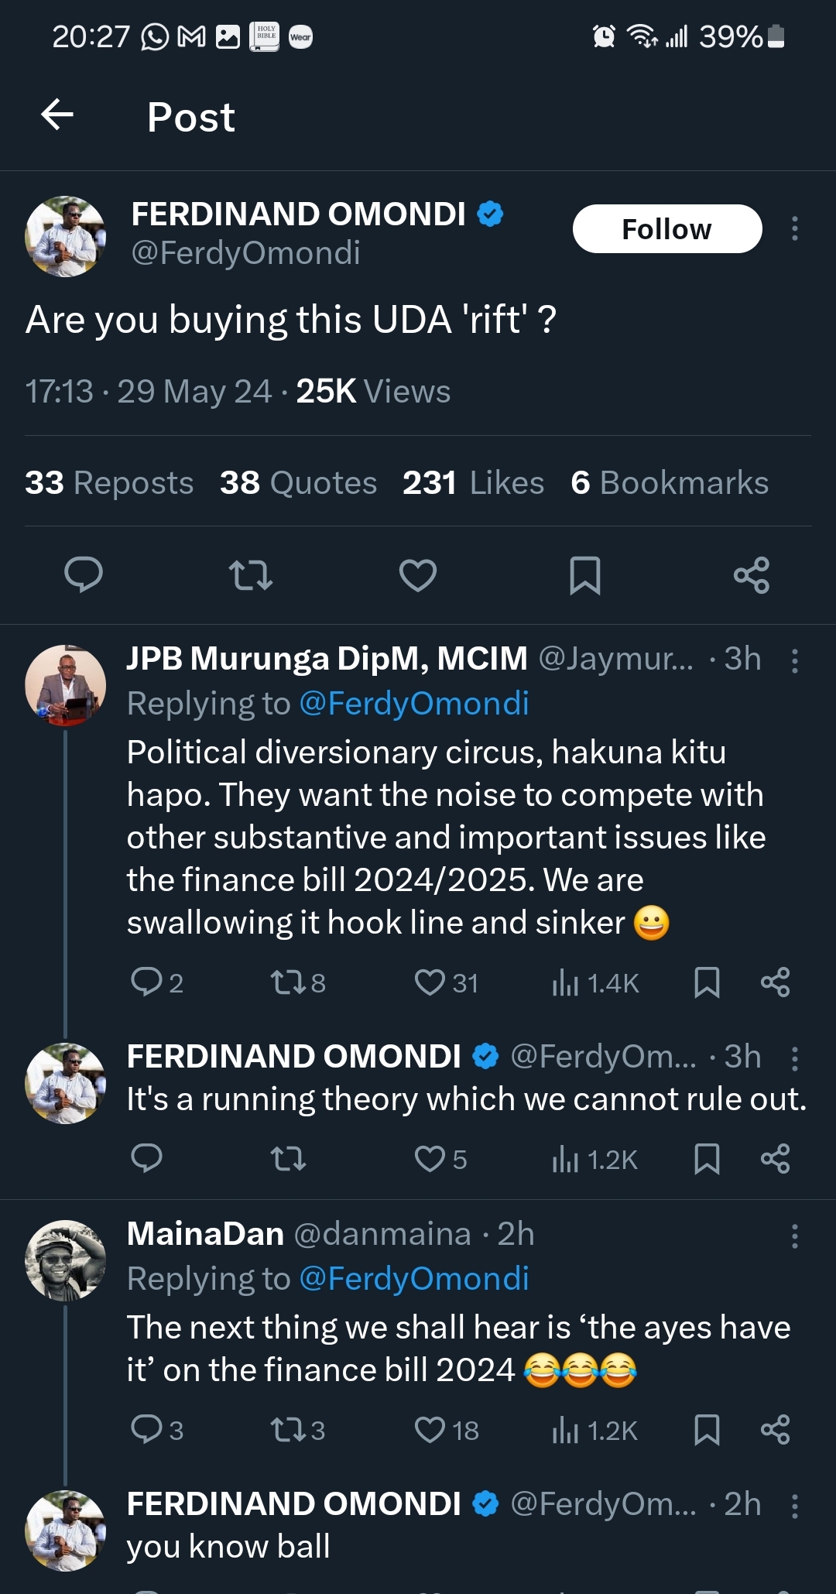Tap the back arrow in header
Viewport: 836px width, 1594px height.
pyautogui.click(x=57, y=115)
